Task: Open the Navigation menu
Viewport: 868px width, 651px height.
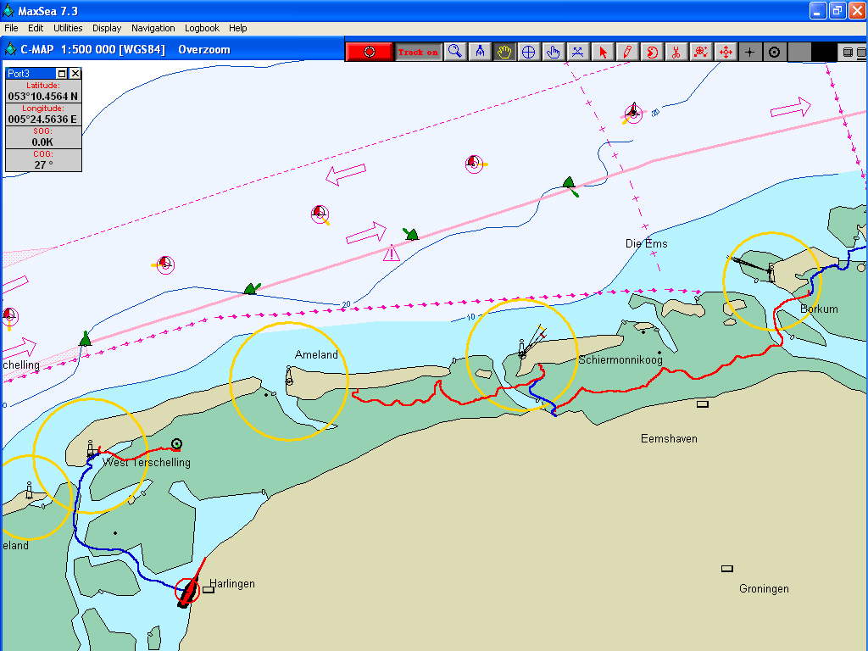Action: click(153, 28)
